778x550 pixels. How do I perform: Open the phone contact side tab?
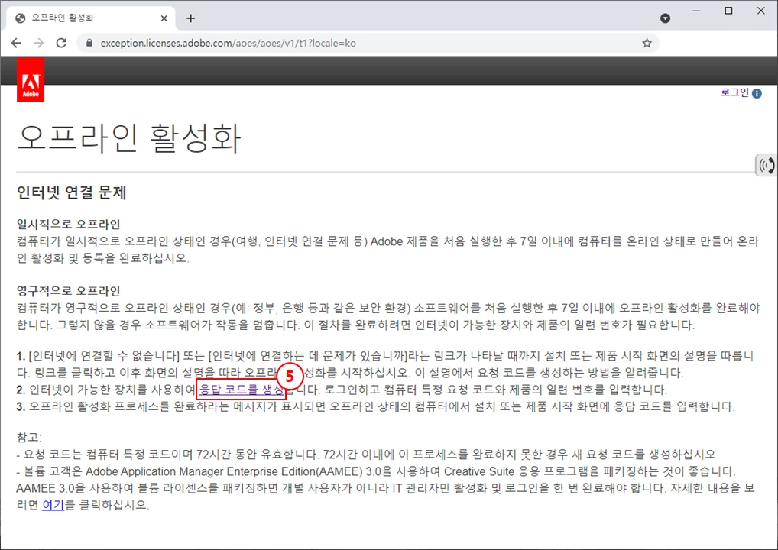click(x=767, y=165)
